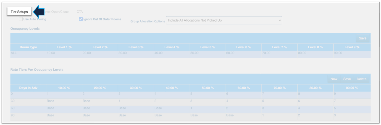Viewport: 381px width, 125px height.
Task: Edit Level 9 % value 90.00
Action: 352,53
